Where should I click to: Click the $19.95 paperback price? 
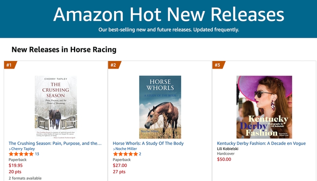click(16, 166)
